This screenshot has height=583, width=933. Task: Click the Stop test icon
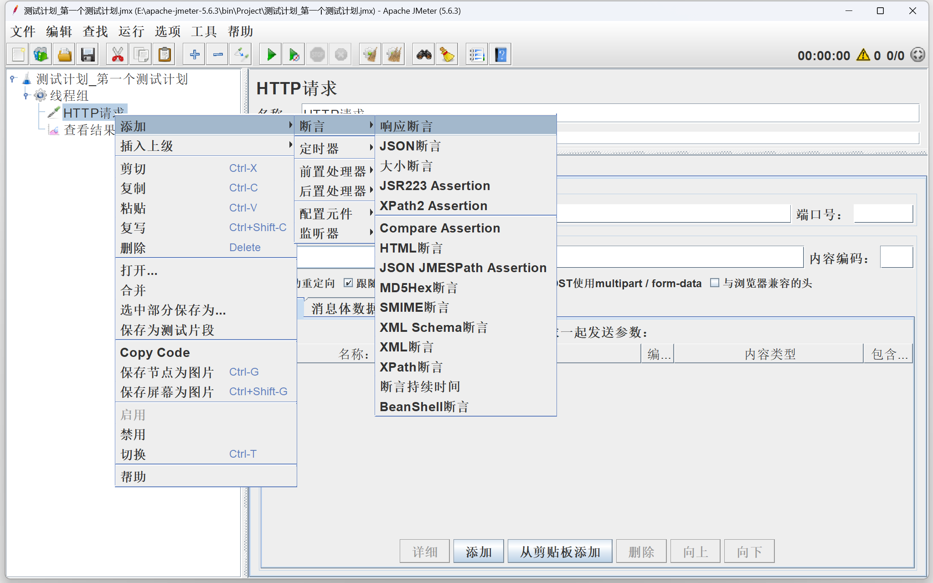(317, 55)
